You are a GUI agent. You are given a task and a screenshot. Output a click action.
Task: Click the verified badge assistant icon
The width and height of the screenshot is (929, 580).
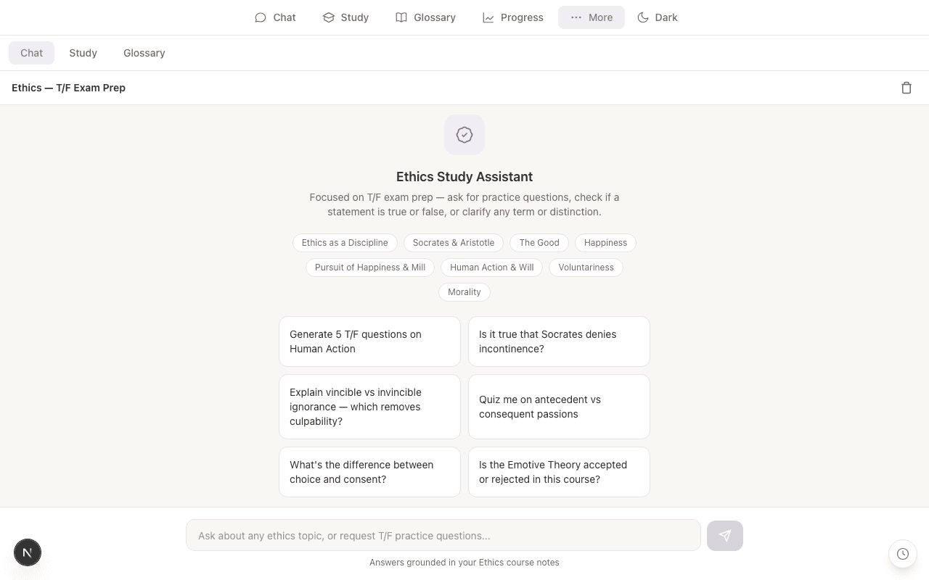point(464,135)
